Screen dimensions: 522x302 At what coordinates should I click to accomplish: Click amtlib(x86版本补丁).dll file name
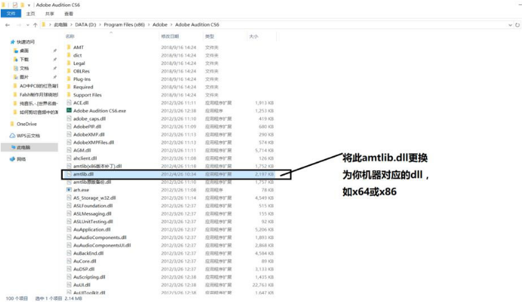pyautogui.click(x=97, y=166)
